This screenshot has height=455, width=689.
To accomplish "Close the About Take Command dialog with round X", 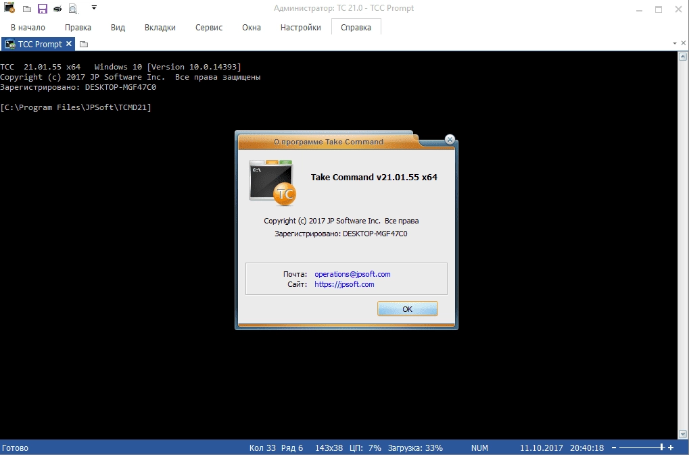I will point(450,139).
